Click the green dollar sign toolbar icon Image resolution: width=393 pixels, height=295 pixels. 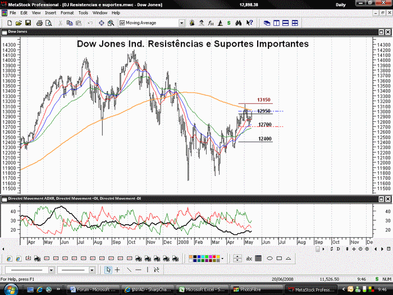229,23
